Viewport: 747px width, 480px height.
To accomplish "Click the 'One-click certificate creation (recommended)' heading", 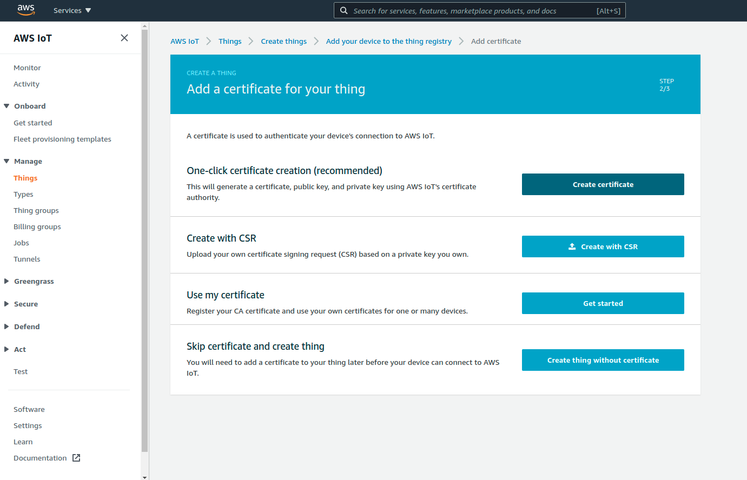I will [x=285, y=170].
